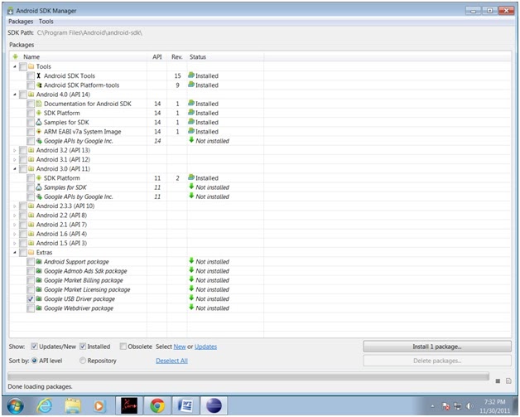Expand the Android 3.1 (API 12) group
The image size is (520, 417).
(x=15, y=160)
